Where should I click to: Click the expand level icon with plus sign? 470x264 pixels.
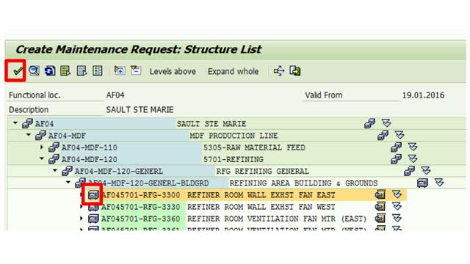(120, 70)
